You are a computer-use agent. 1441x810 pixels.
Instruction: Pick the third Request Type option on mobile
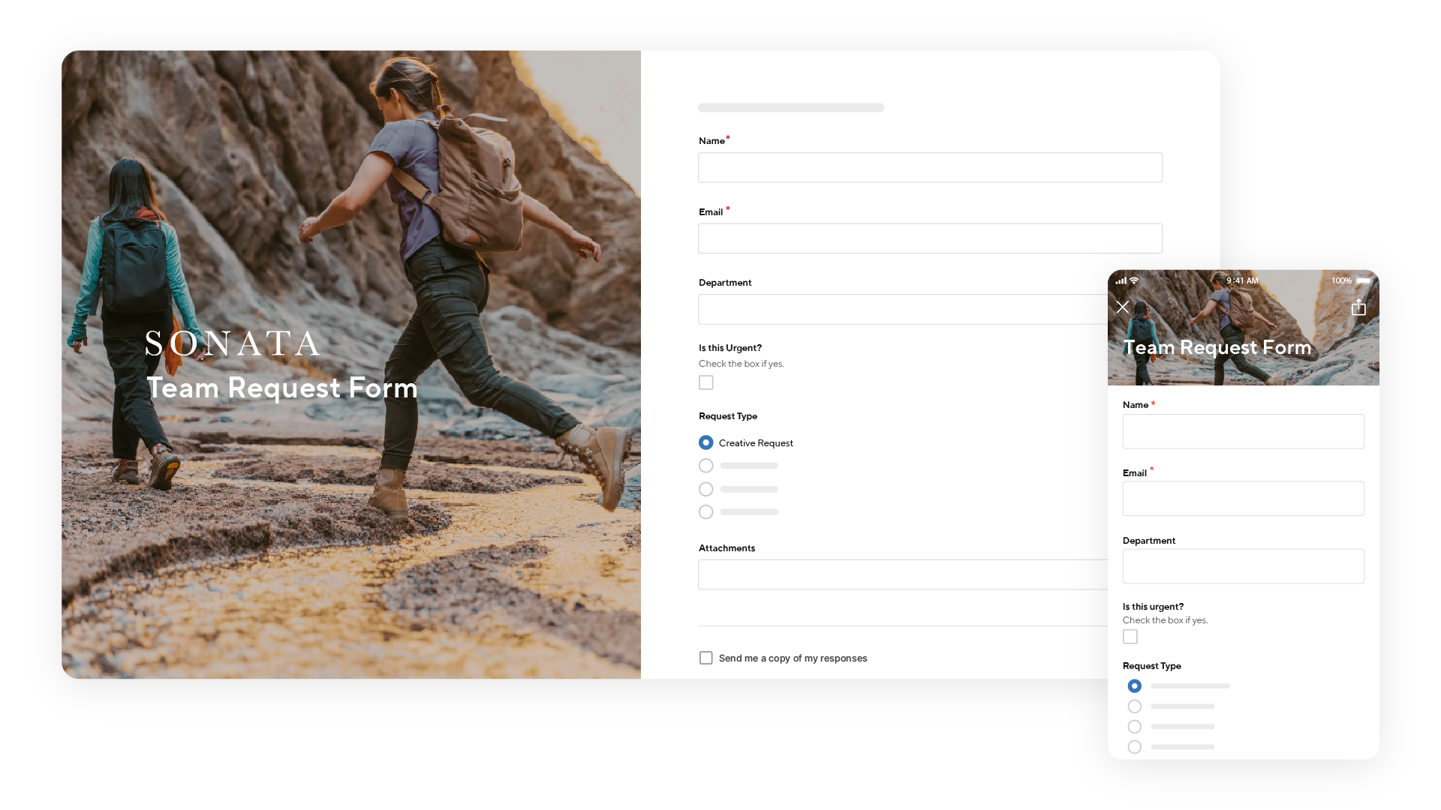1135,726
